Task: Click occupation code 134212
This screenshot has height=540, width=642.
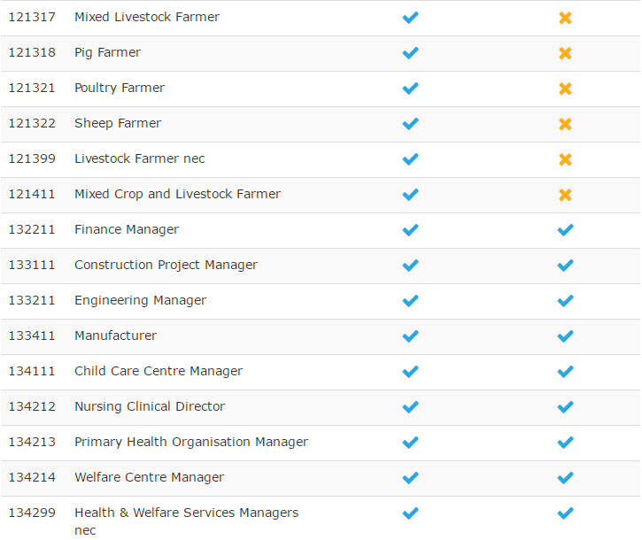Action: click(32, 407)
